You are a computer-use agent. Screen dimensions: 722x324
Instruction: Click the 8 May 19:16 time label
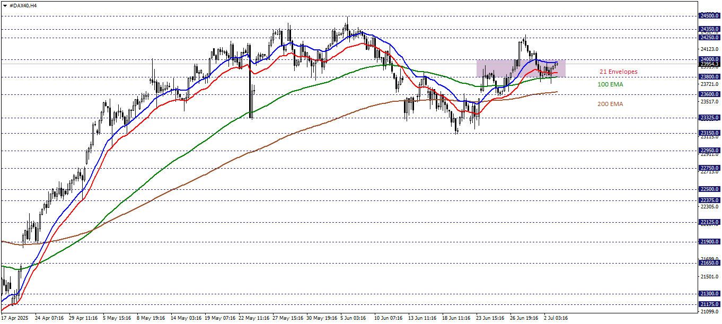coord(151,318)
